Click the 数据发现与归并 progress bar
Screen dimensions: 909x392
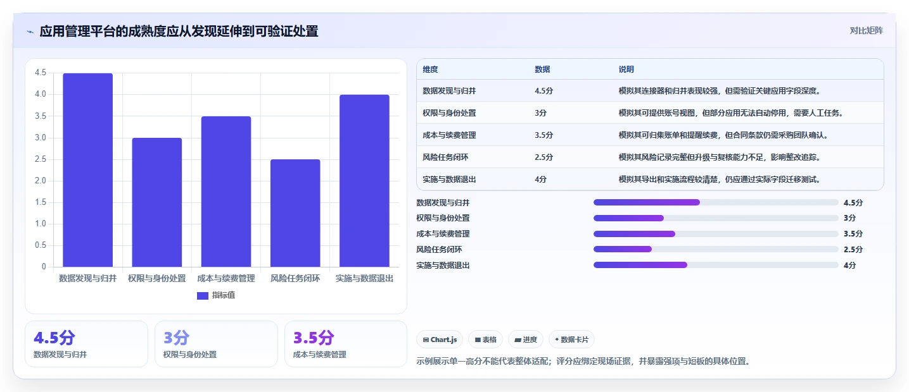click(716, 202)
